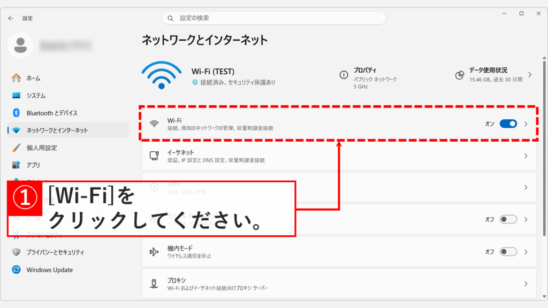Viewport: 548px width, 308px height.
Task: Click the 接続済み、セキュリティ保護あり status text
Action: pos(238,82)
